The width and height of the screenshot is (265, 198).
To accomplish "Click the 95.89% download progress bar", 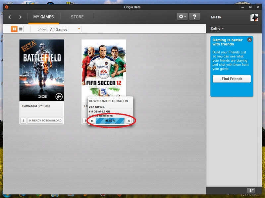I will coord(110,121).
